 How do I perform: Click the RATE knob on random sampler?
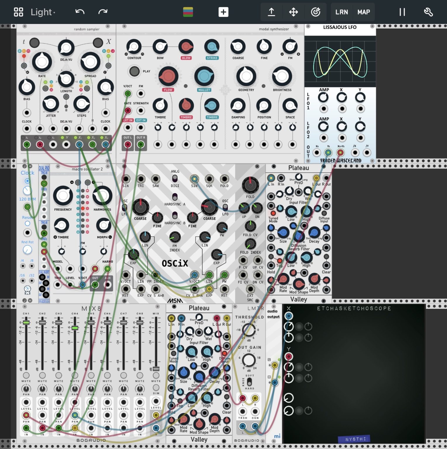[42, 62]
